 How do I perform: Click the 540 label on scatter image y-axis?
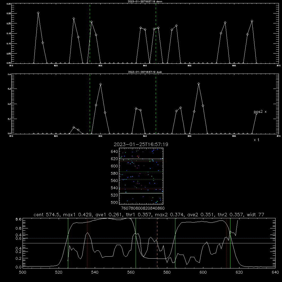tap(114, 188)
